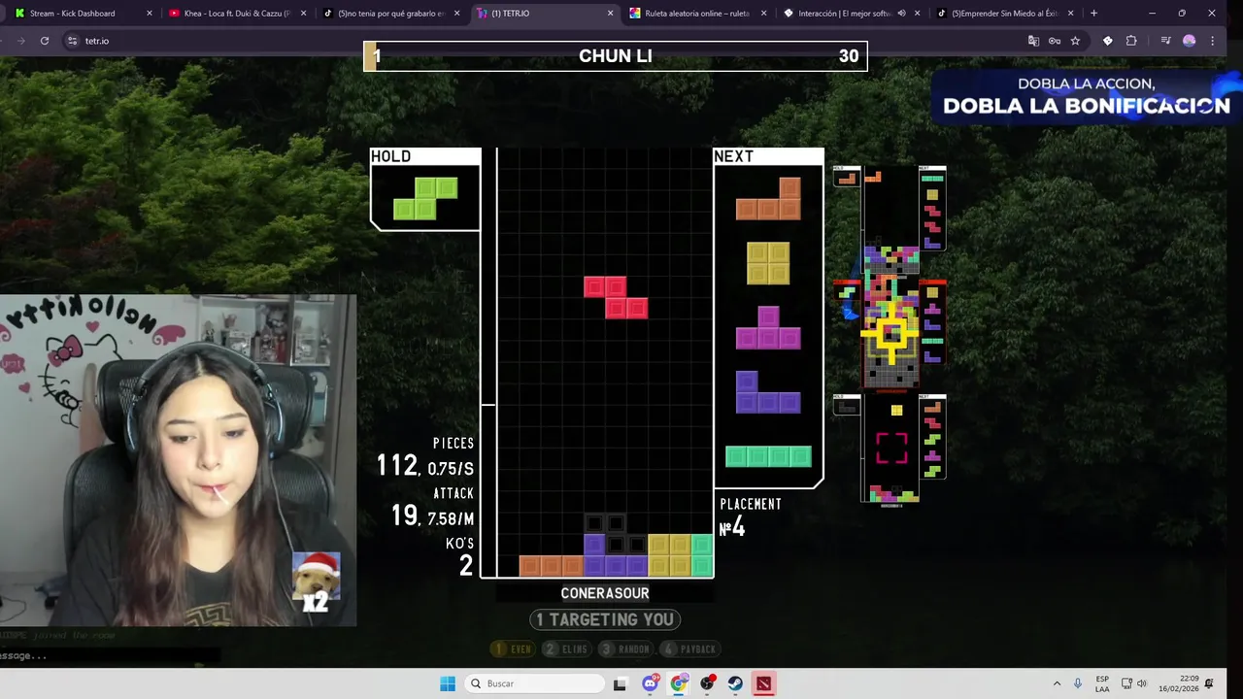Screen dimensions: 1243x699
Task: Select the 3 RANDOM targeting mode
Action: point(624,649)
